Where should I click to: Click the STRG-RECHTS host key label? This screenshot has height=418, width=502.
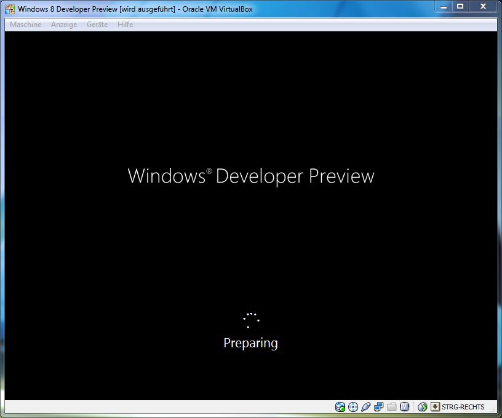tap(463, 407)
